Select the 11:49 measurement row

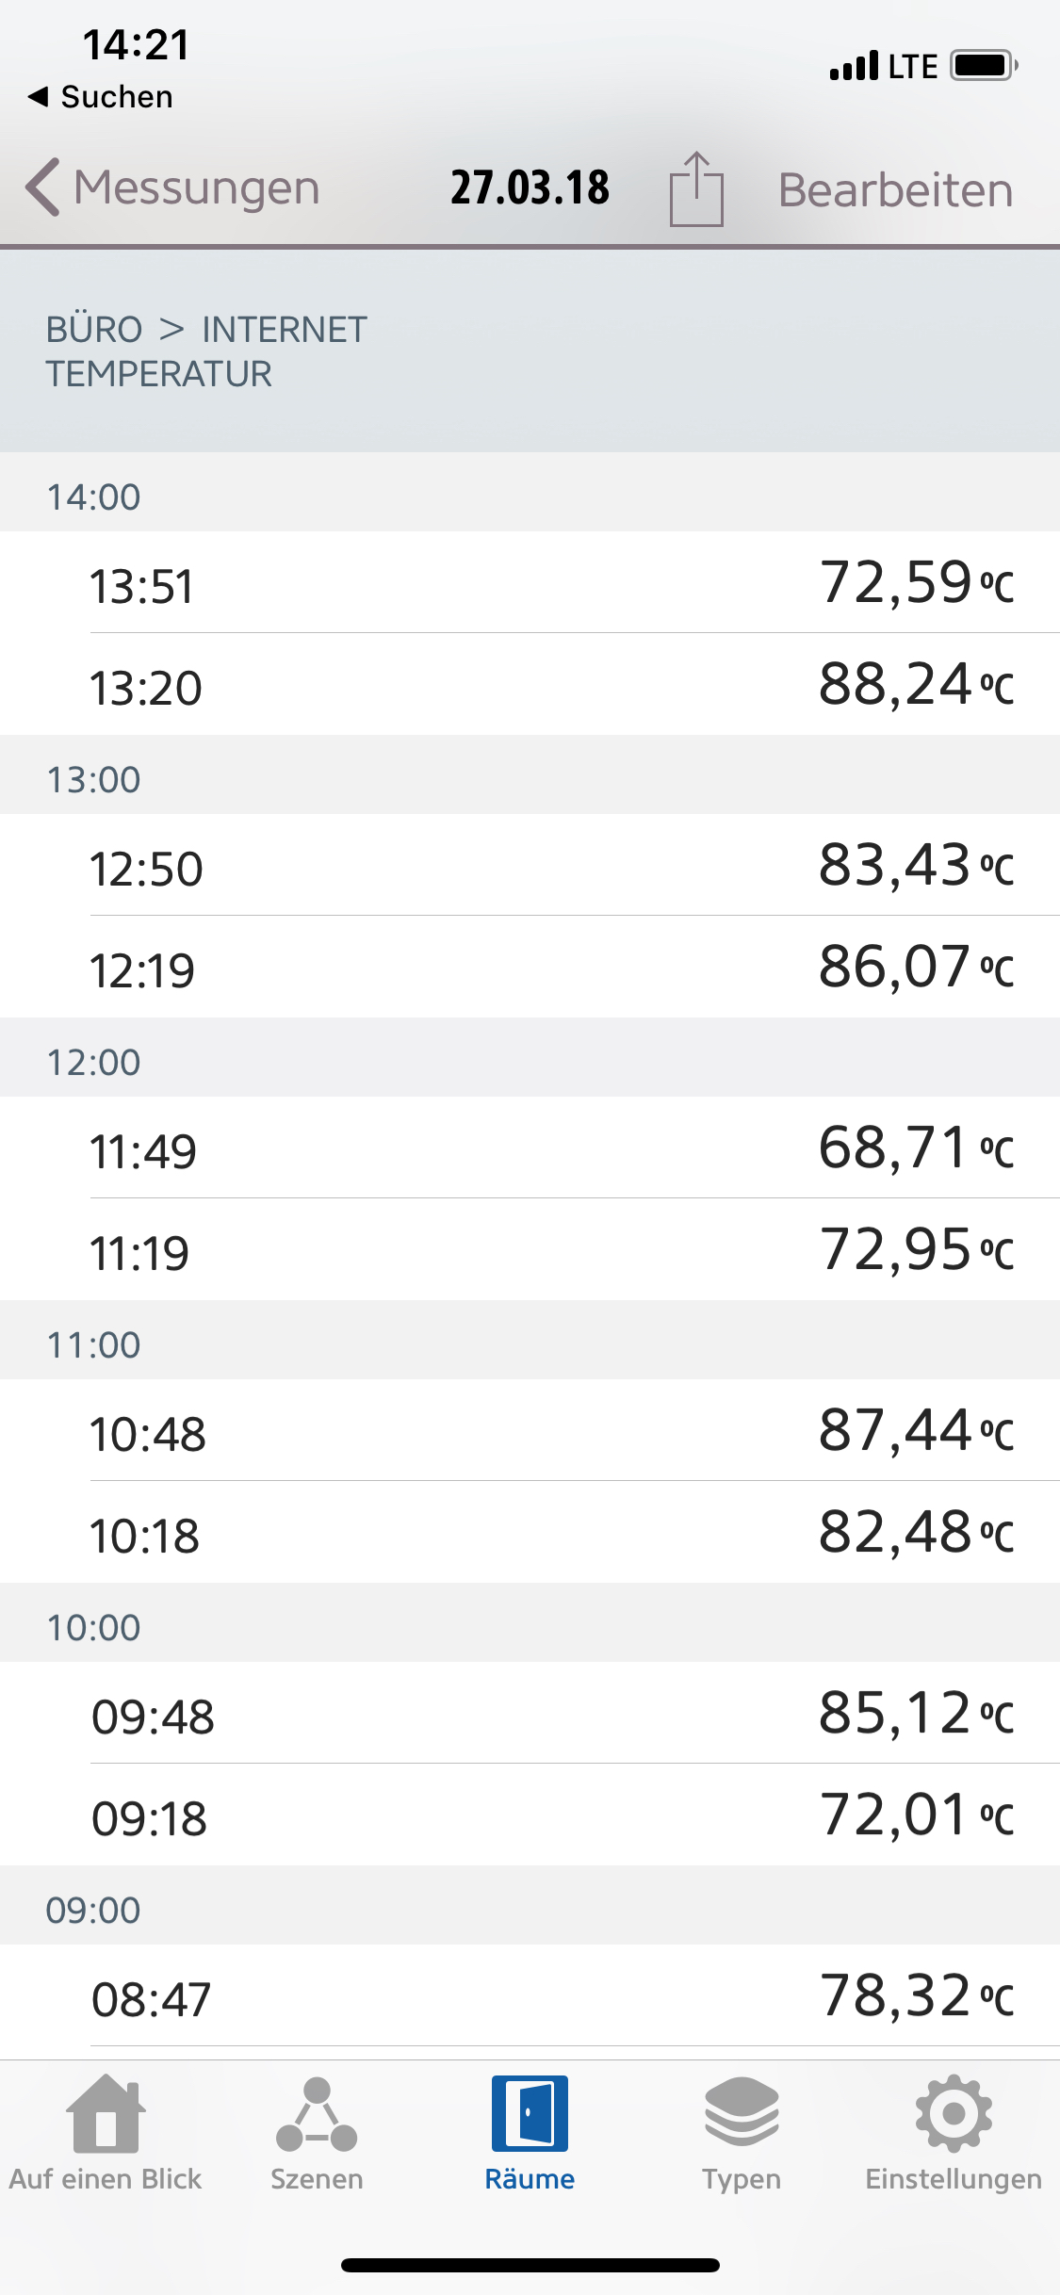530,1148
